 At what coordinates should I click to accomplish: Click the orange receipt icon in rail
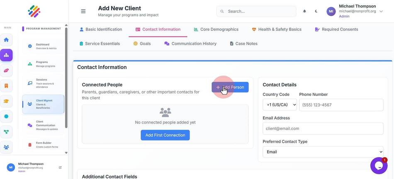click(6, 86)
